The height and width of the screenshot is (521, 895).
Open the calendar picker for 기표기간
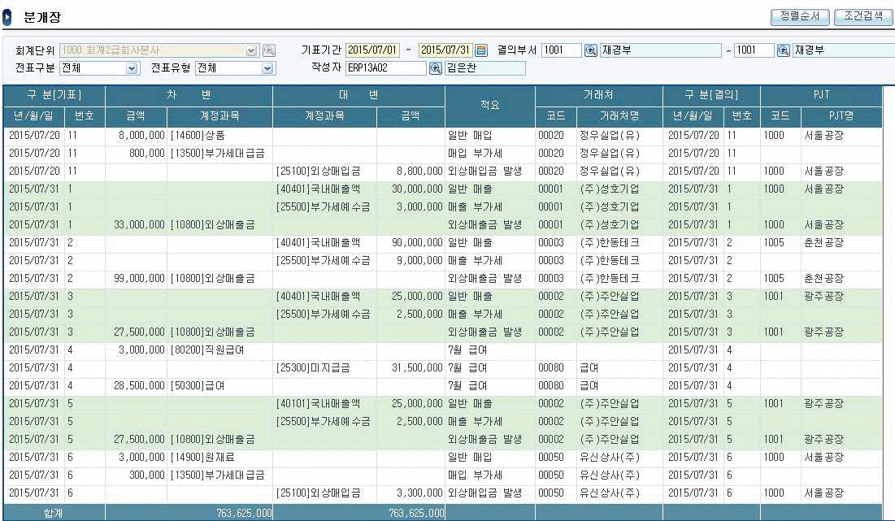pos(480,50)
